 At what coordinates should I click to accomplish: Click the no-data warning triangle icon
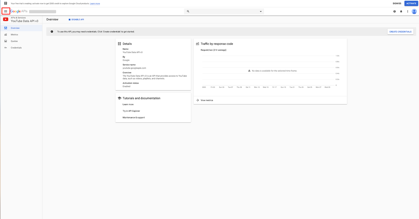click(x=249, y=71)
